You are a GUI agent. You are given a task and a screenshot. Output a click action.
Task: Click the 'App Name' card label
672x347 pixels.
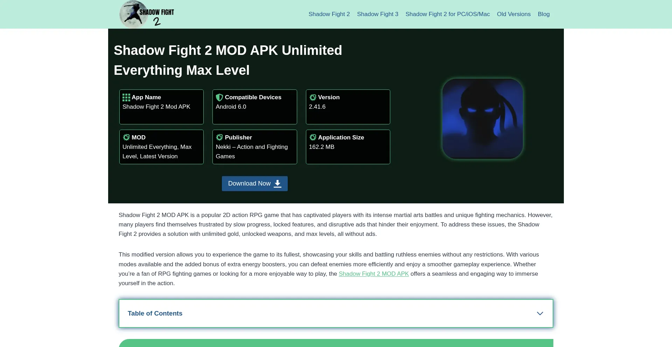click(x=146, y=97)
